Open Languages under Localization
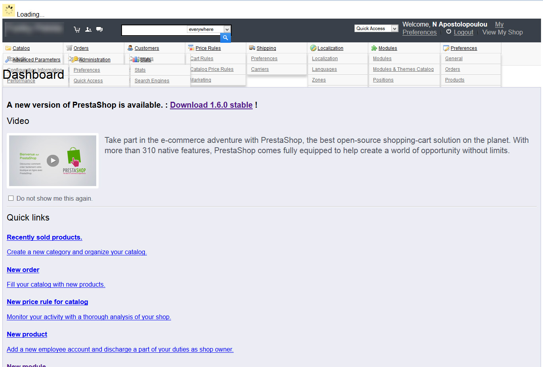 pyautogui.click(x=324, y=69)
